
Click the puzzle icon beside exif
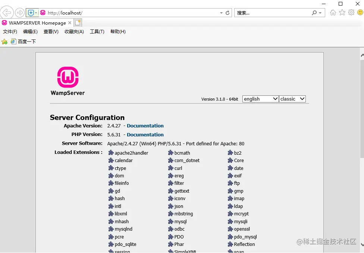point(230,176)
